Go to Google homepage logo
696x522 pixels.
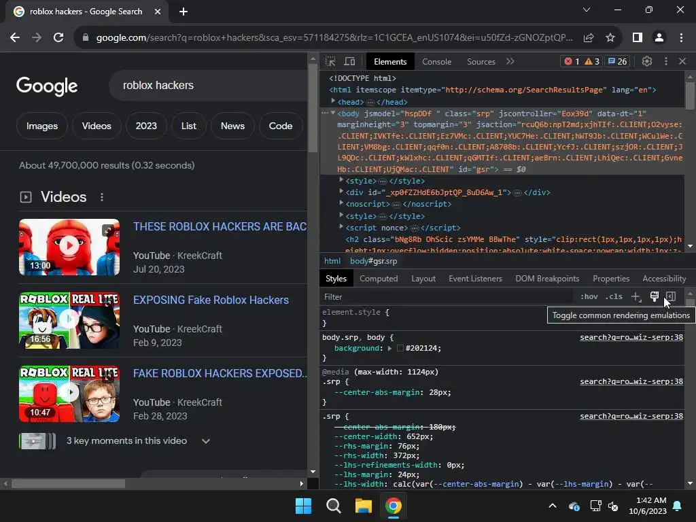tap(47, 86)
